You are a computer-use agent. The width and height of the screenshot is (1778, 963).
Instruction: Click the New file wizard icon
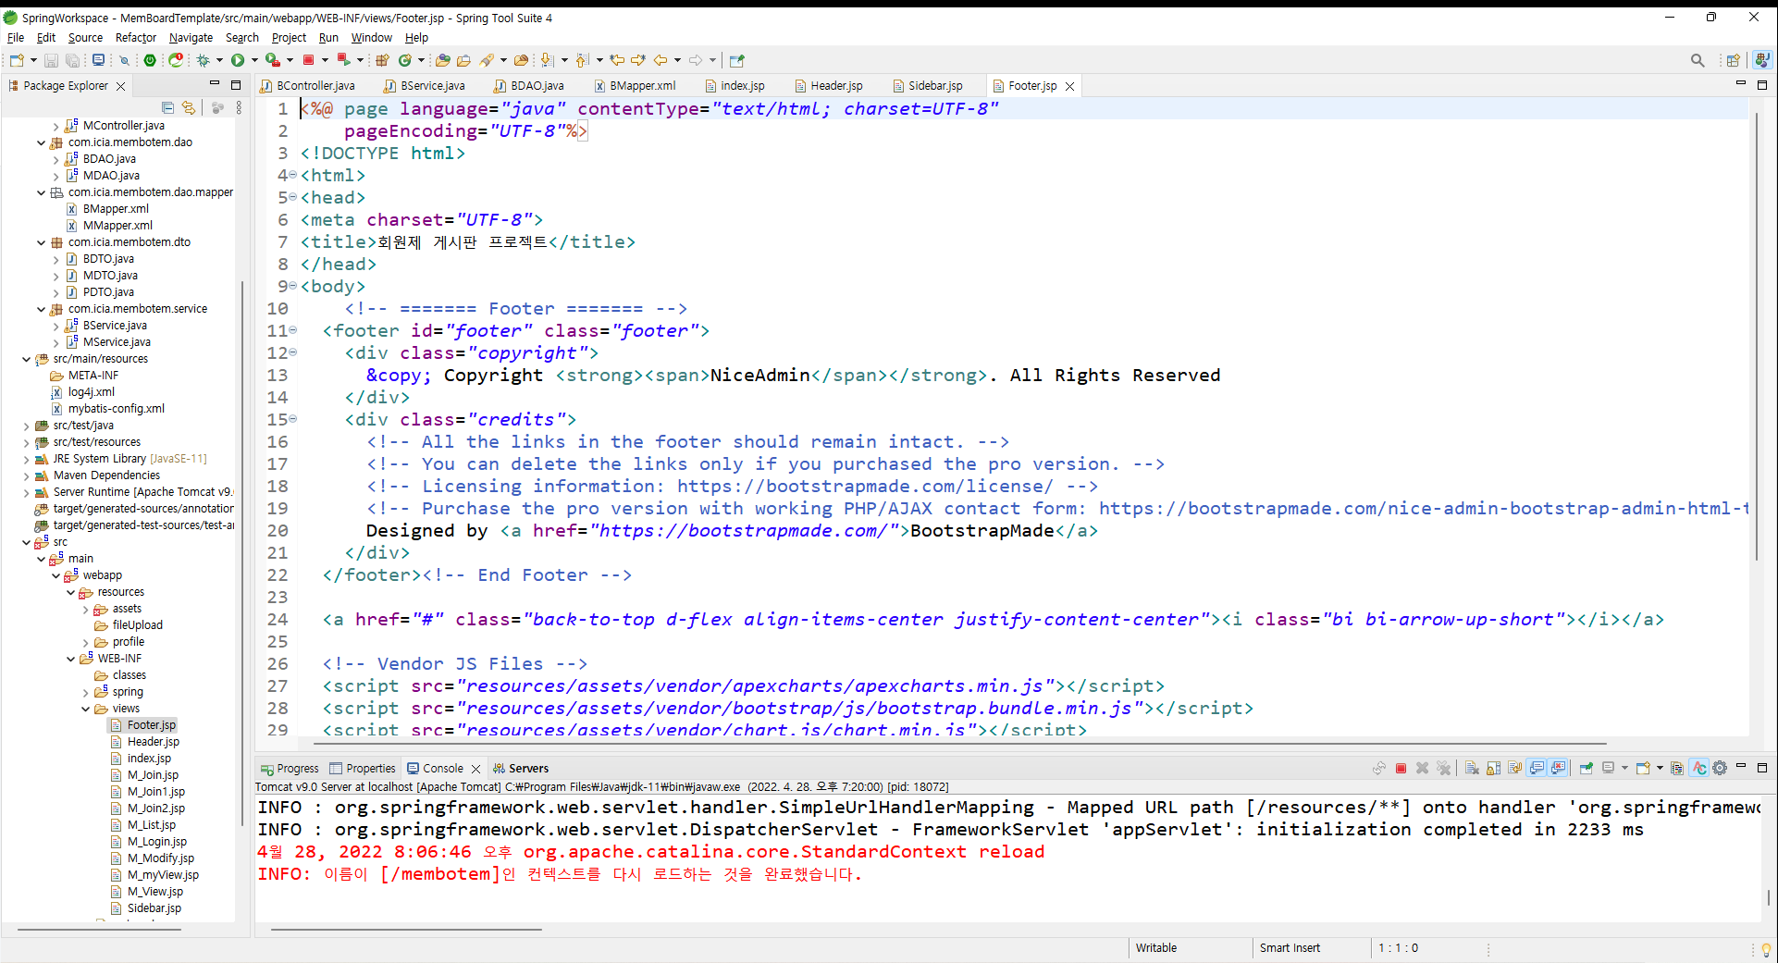click(x=17, y=60)
